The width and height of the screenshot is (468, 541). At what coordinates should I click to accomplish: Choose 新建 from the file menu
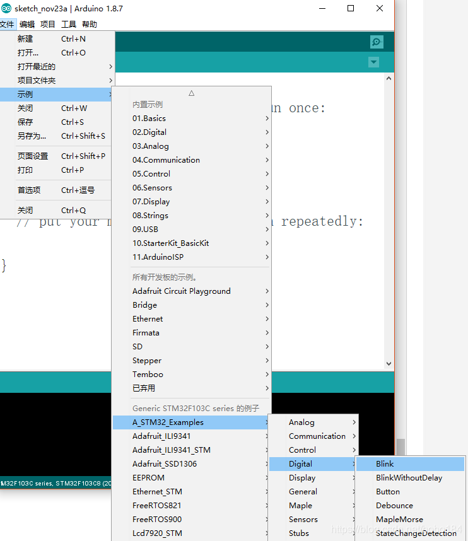[25, 38]
